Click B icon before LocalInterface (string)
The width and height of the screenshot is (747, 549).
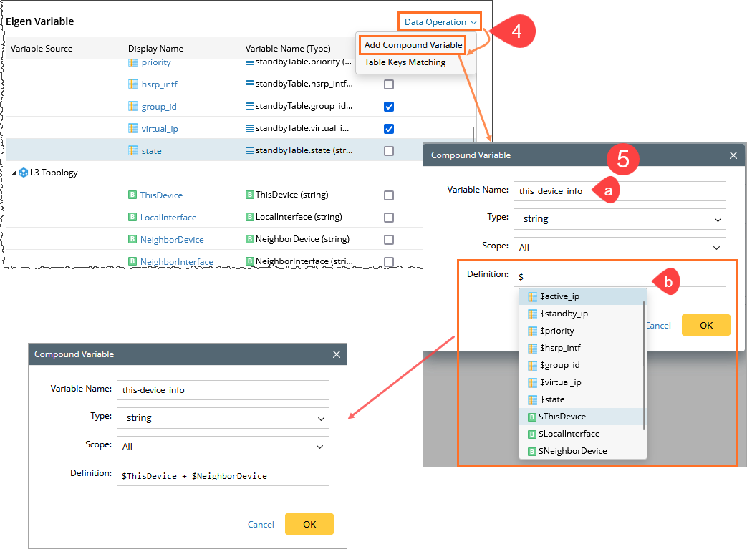coord(250,217)
